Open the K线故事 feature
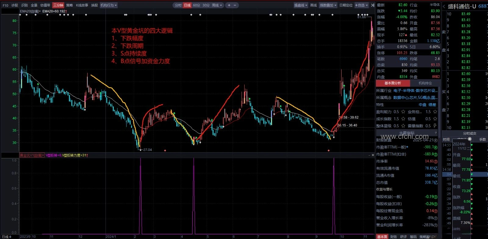Image resolution: width=488 pixels, height=239 pixels. [x=82, y=5]
